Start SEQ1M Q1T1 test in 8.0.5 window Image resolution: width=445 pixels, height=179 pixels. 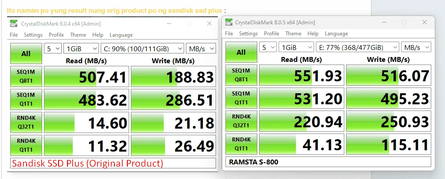tap(241, 98)
